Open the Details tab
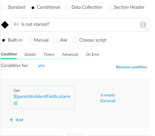 (30, 54)
